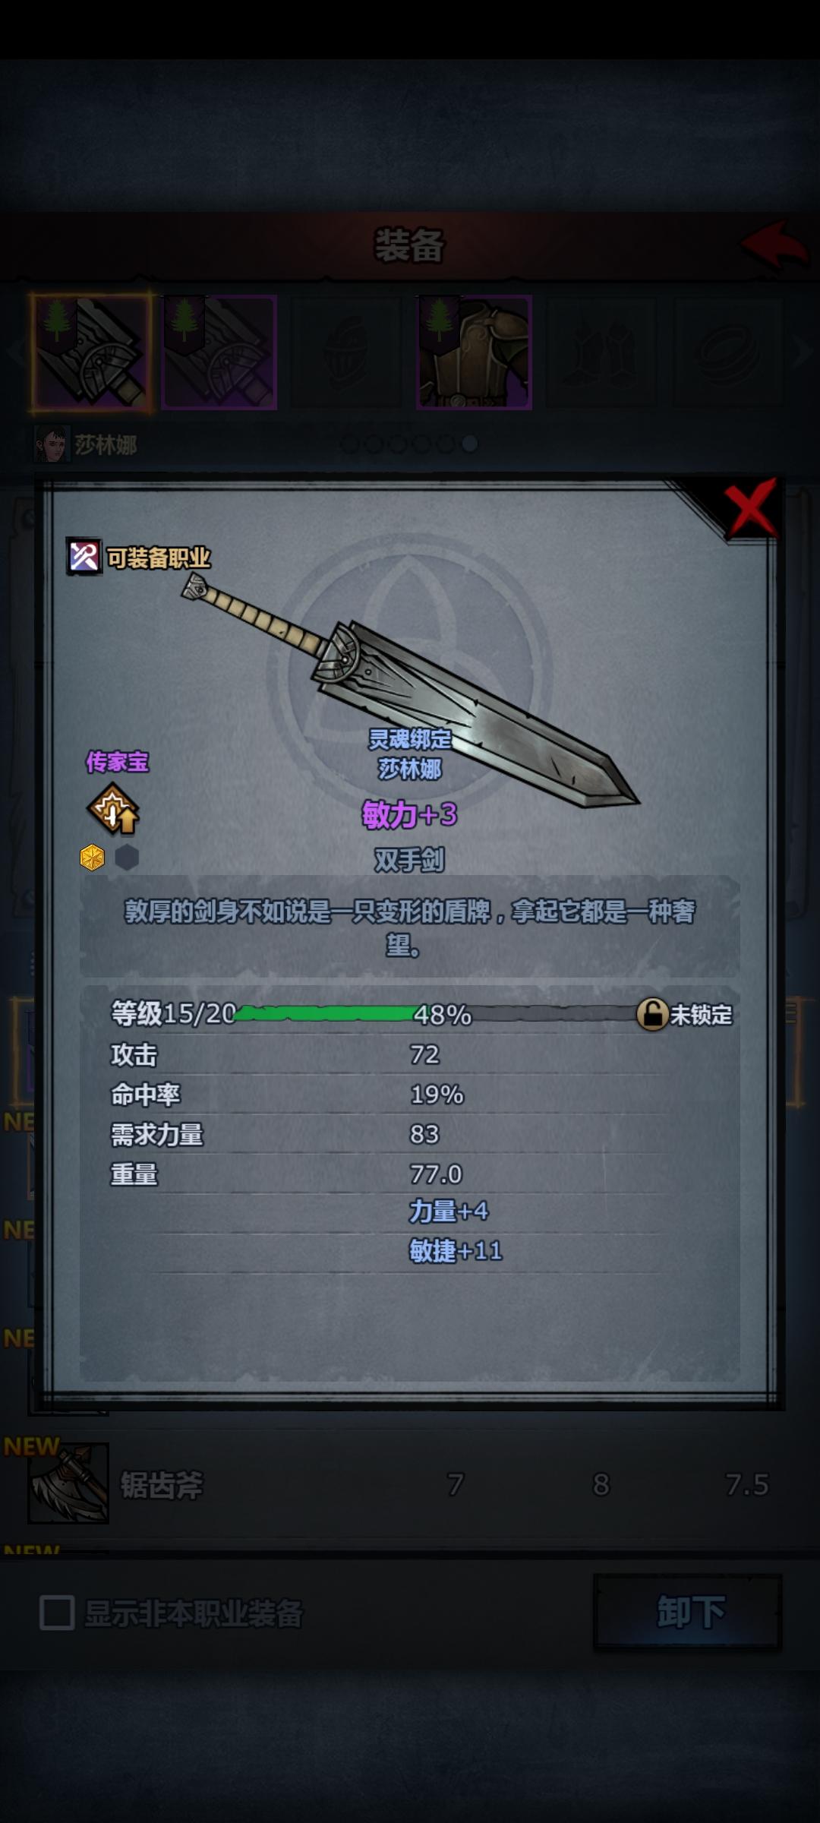
Task: Tap the 传家宝 heirloom upgrade icon
Action: pyautogui.click(x=113, y=809)
